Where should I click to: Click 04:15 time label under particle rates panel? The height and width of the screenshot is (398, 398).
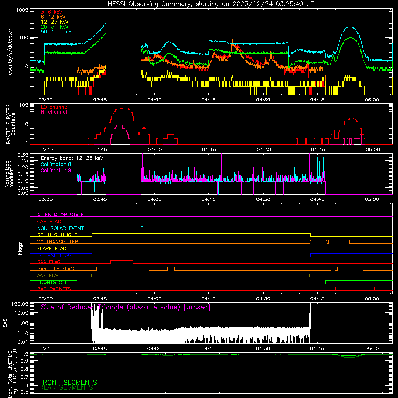209,150
